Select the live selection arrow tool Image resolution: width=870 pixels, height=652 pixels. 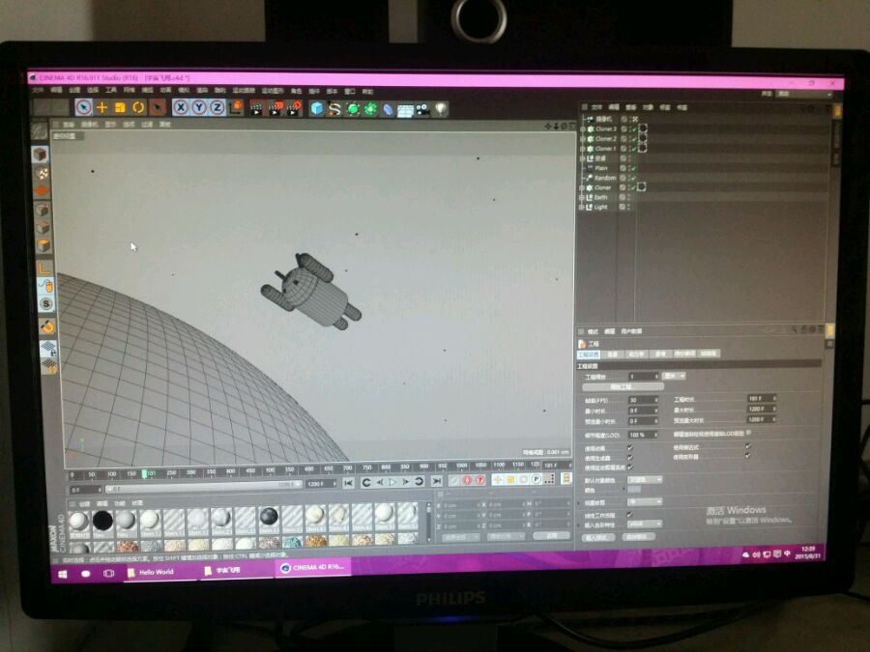(x=83, y=106)
